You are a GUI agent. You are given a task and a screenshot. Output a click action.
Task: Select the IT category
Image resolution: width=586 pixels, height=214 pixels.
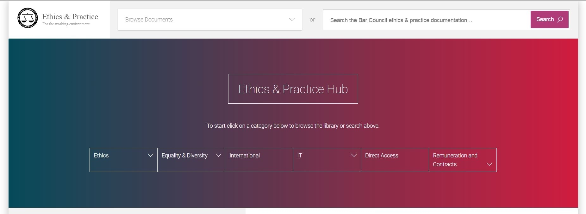tap(327, 160)
